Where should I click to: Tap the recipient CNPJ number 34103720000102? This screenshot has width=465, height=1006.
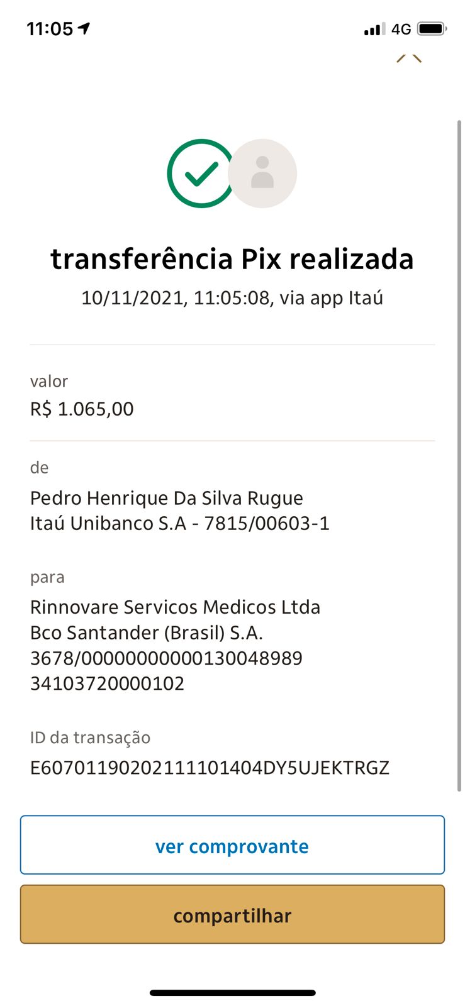click(108, 683)
